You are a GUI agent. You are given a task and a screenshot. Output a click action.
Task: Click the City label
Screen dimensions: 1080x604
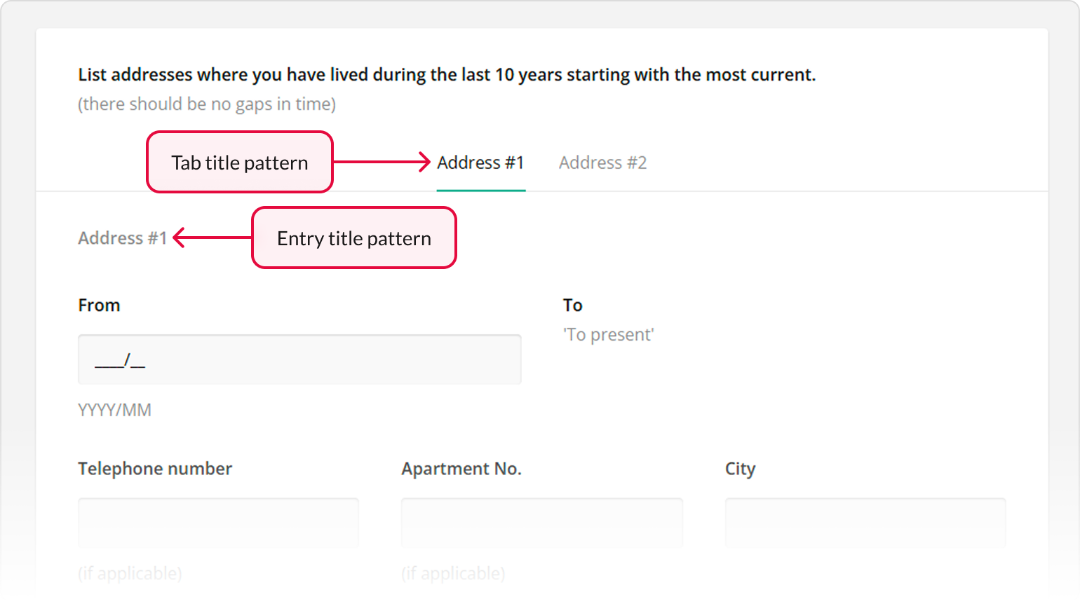click(x=740, y=468)
